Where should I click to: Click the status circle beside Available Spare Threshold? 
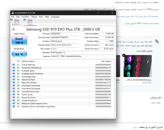click(14, 74)
